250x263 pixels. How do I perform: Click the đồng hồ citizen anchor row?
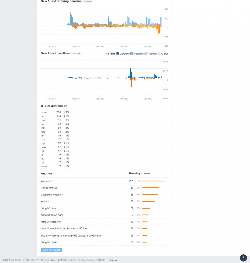[50, 242]
